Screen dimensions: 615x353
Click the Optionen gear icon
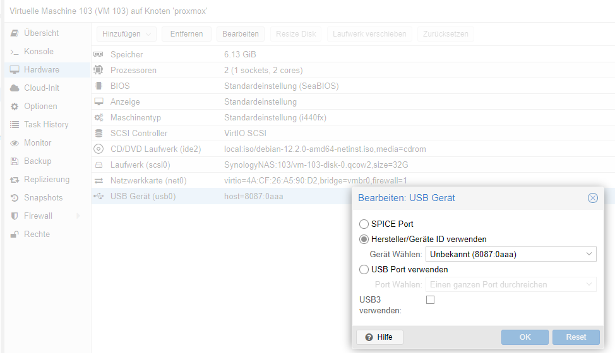[15, 107]
